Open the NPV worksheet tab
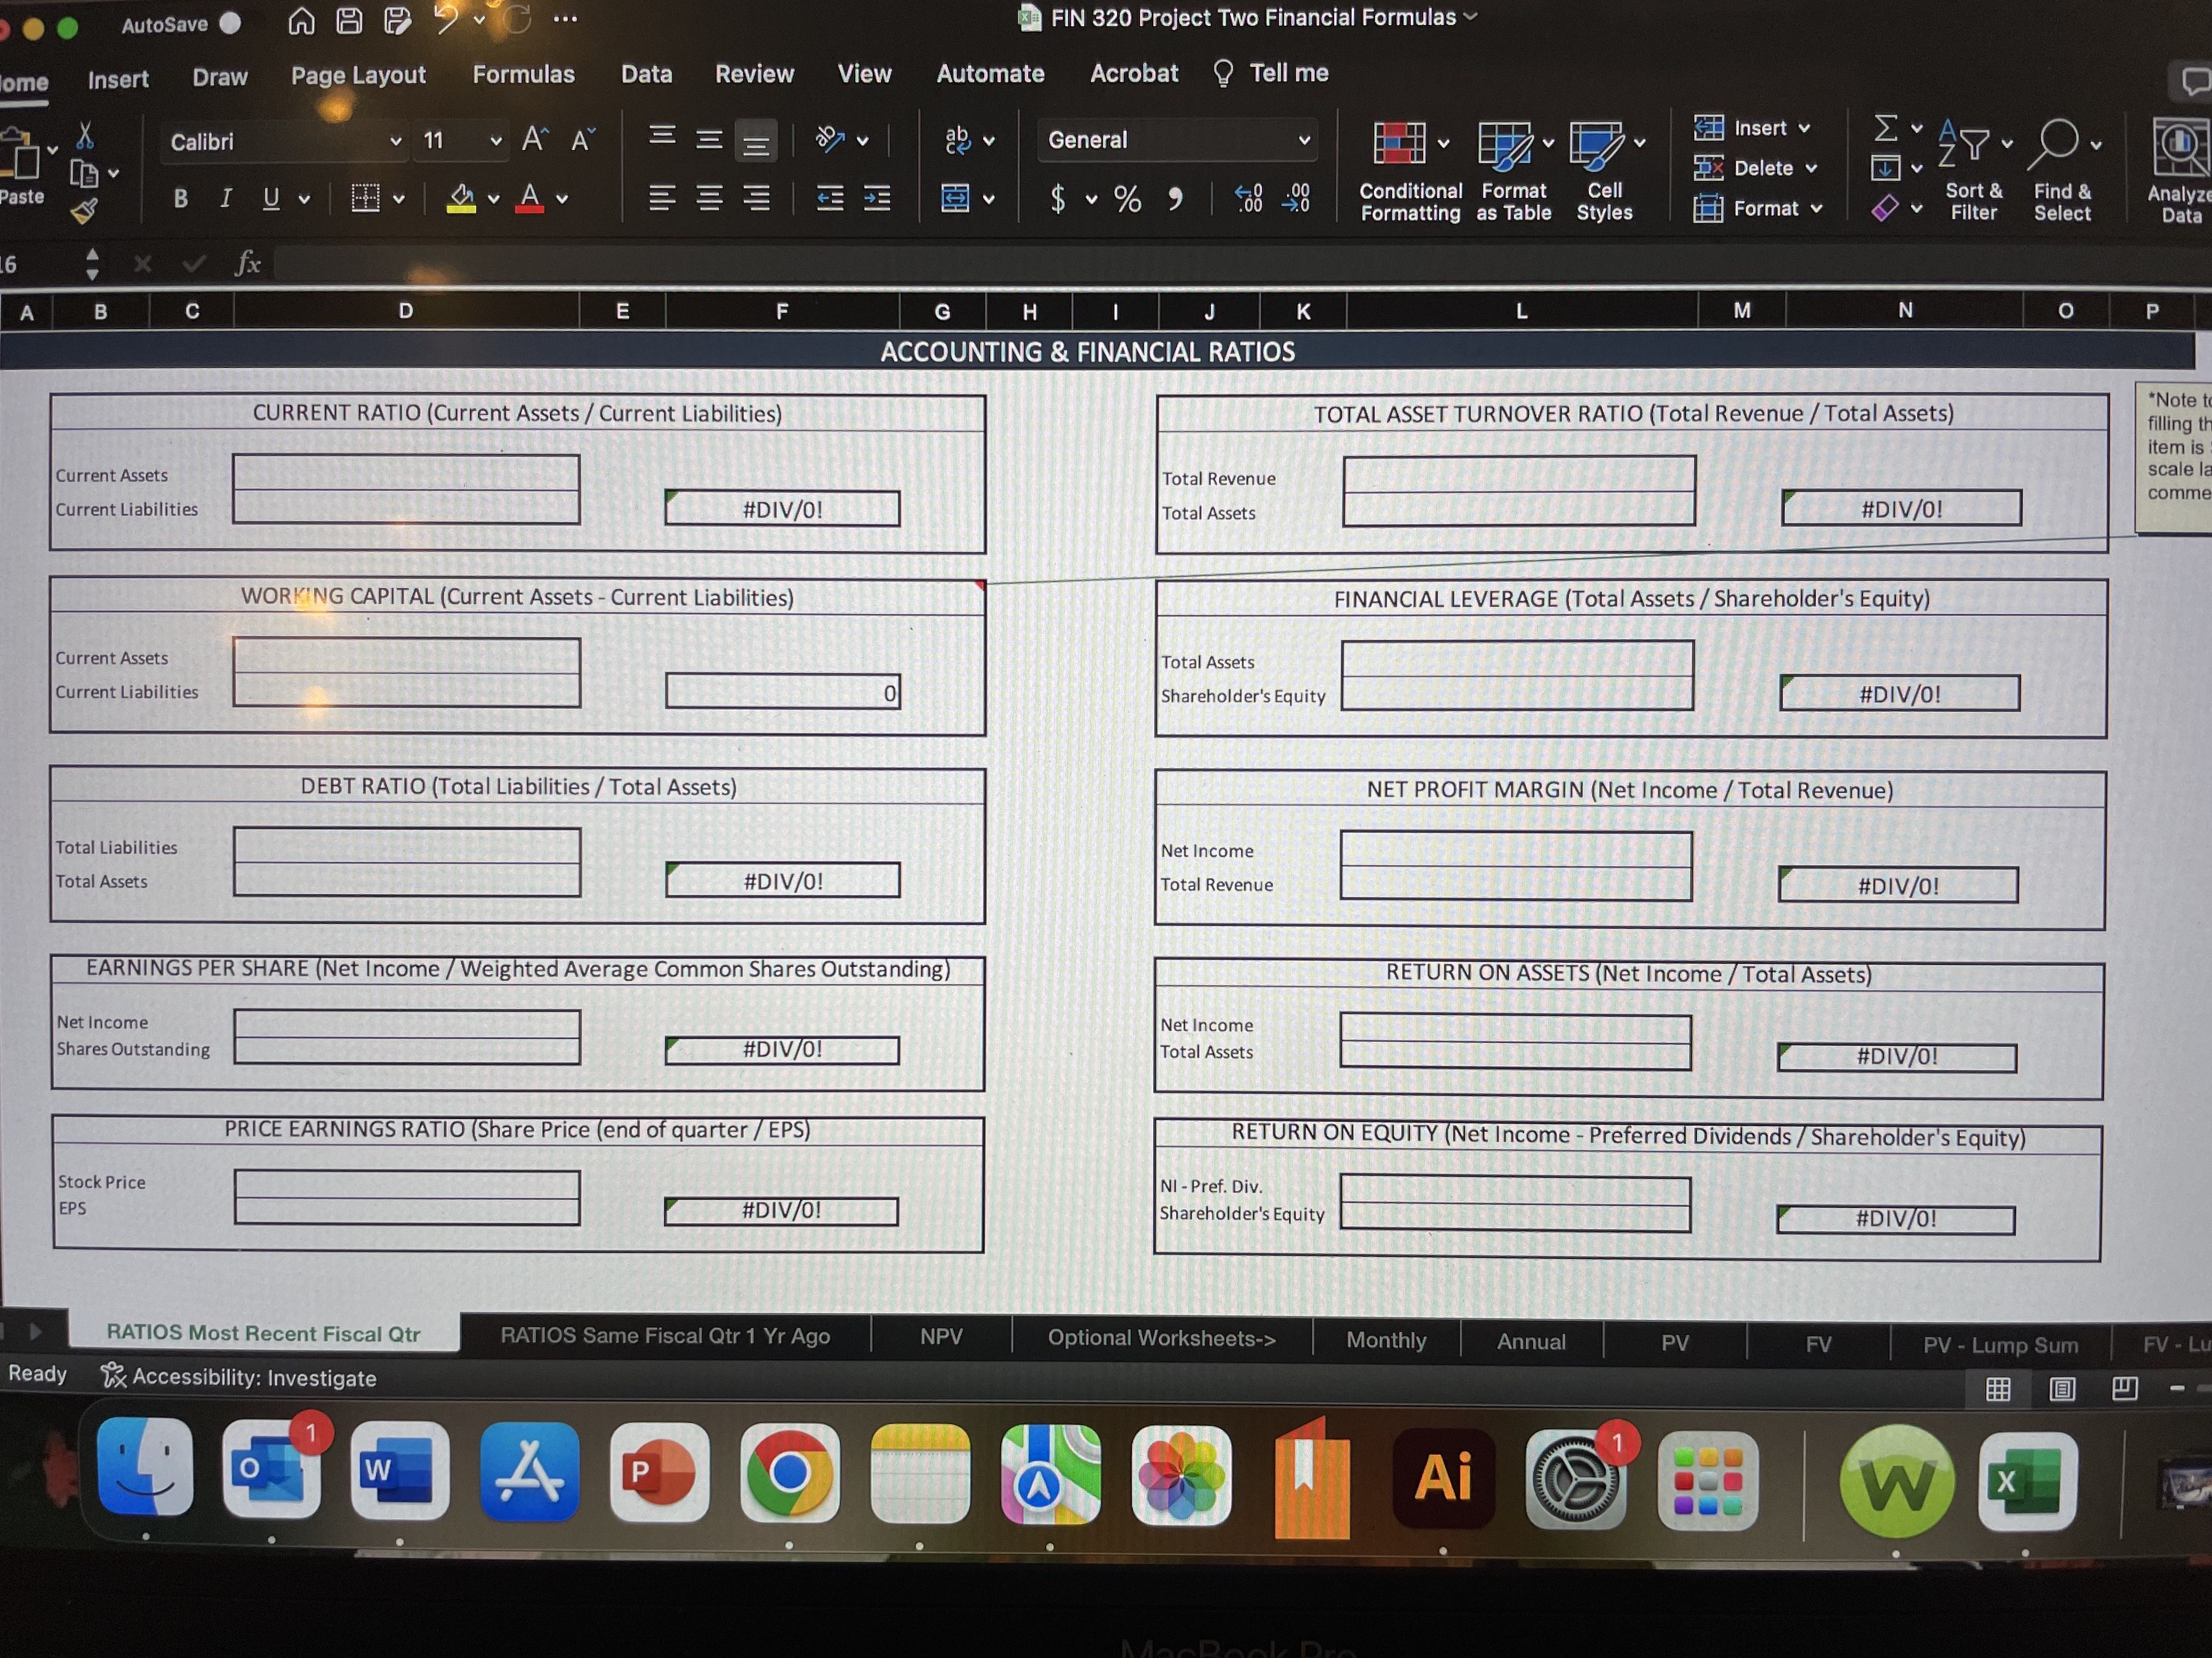Screen dimensions: 2212x1658 pos(940,1337)
